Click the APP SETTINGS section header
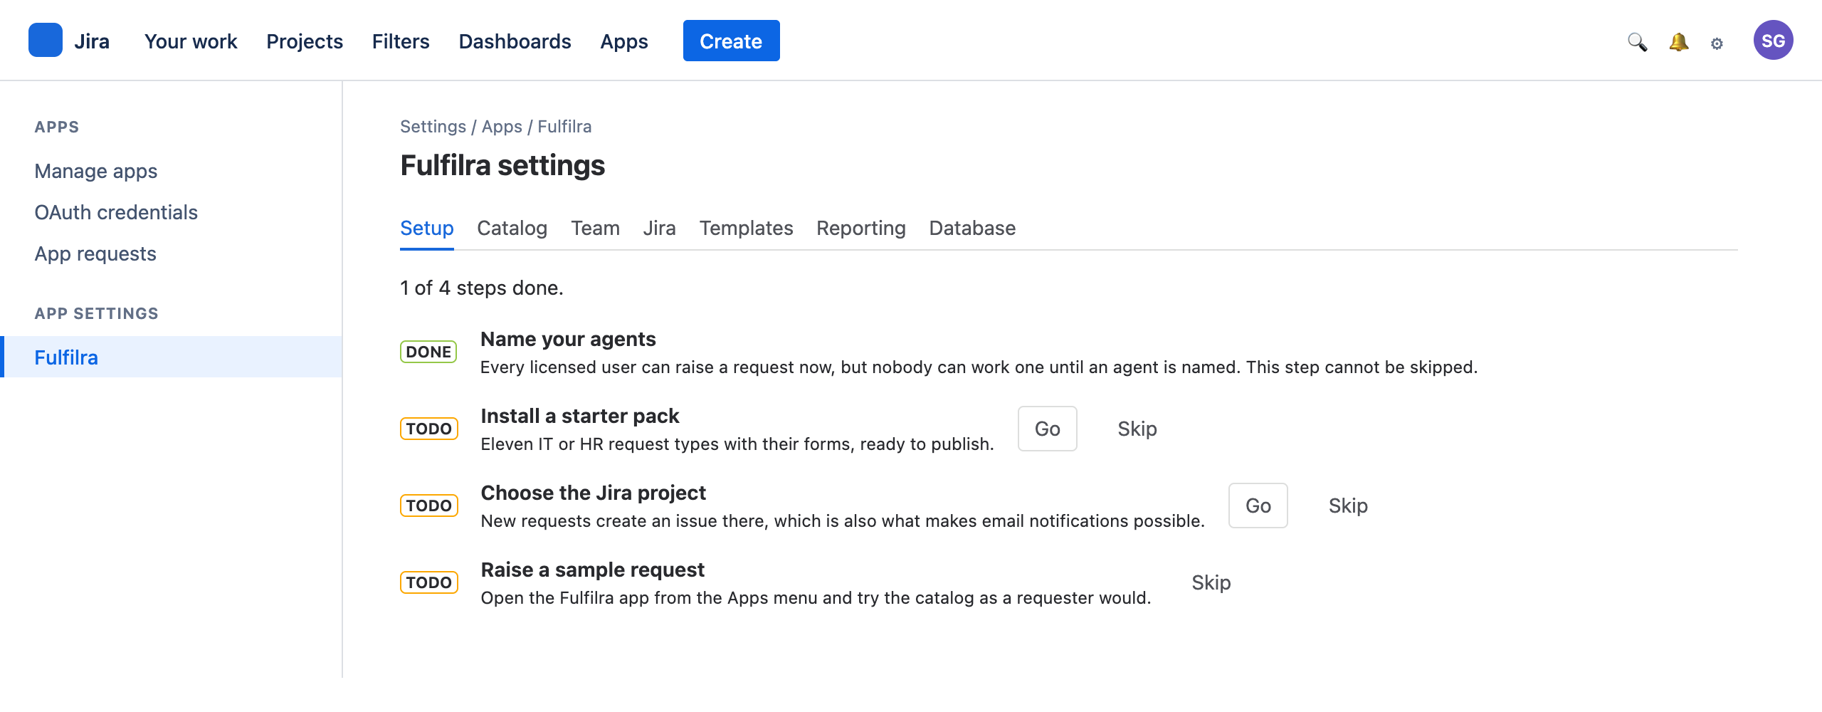This screenshot has width=1822, height=712. click(x=96, y=313)
